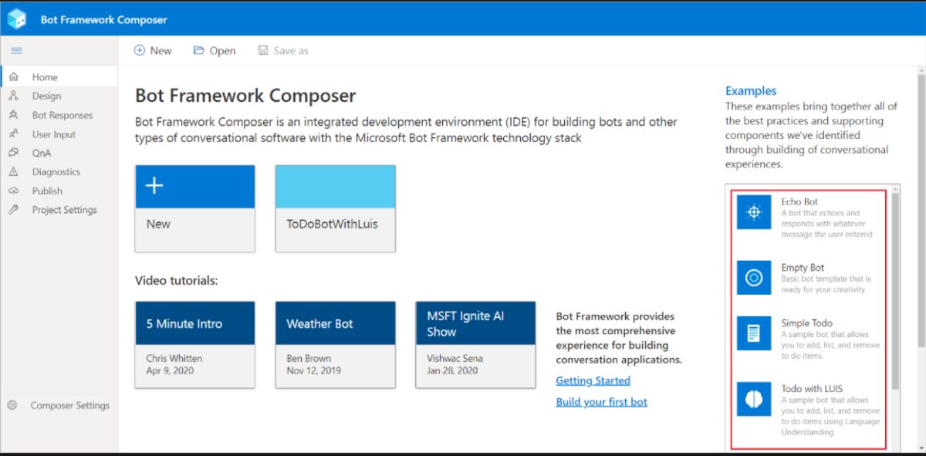Click the New plus circle icon in the toolbar
The height and width of the screenshot is (456, 926).
(140, 50)
